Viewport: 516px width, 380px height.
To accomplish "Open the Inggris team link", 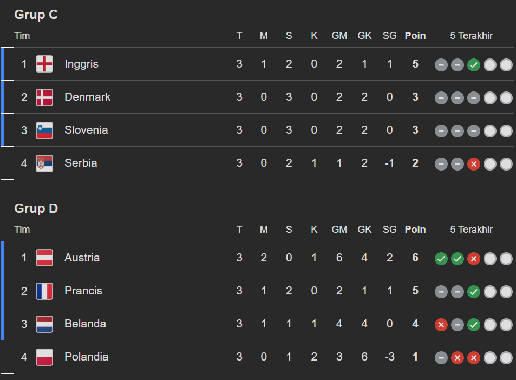I will click(x=81, y=64).
